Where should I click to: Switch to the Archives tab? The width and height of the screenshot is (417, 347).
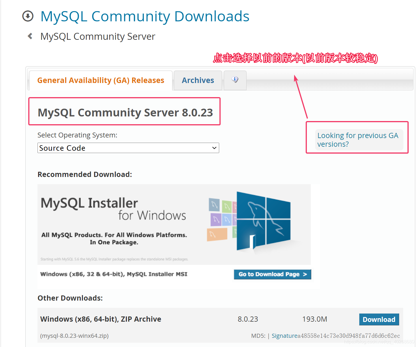click(198, 80)
